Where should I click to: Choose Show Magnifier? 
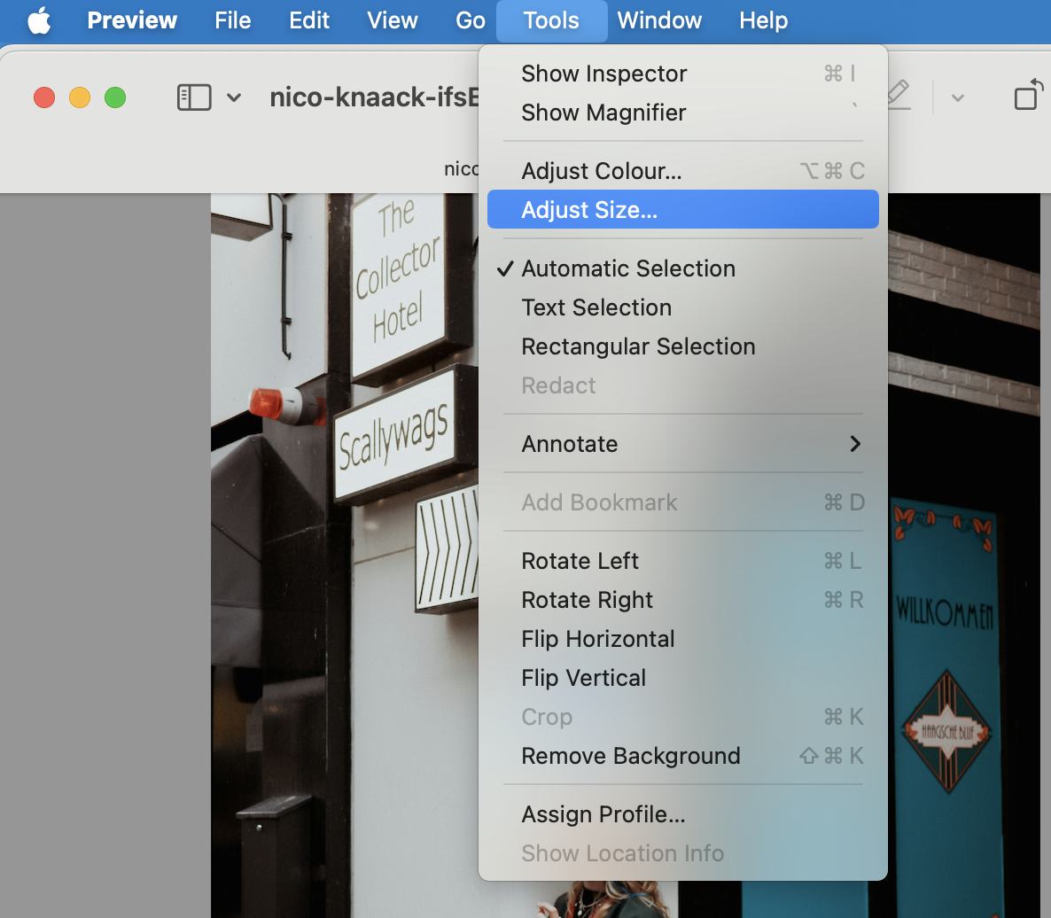pyautogui.click(x=683, y=113)
